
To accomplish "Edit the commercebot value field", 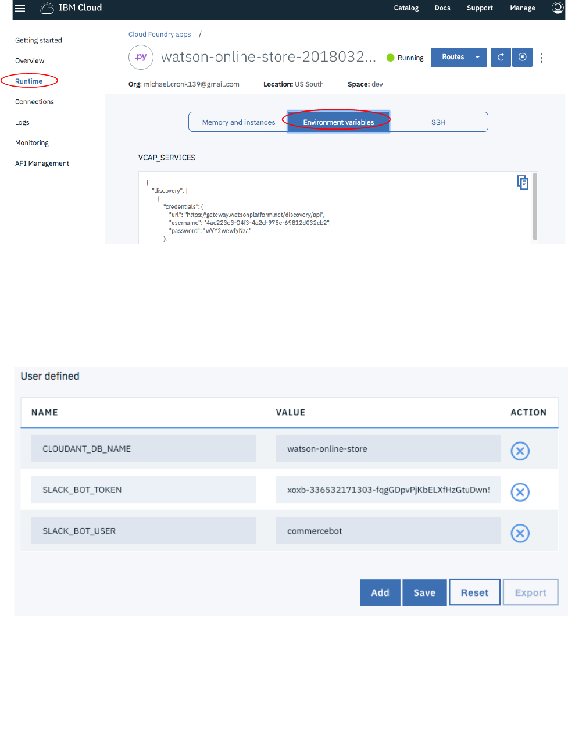I will (x=388, y=531).
